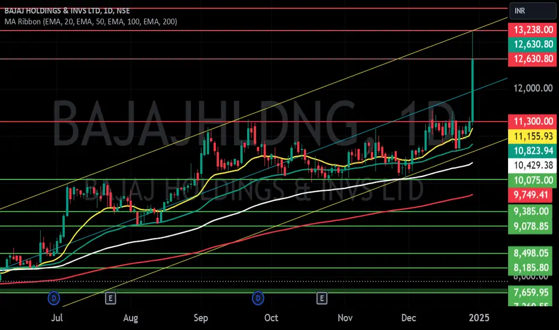This screenshot has width=559, height=330.
Task: Select the 9,078.85 support label
Action: click(x=530, y=226)
